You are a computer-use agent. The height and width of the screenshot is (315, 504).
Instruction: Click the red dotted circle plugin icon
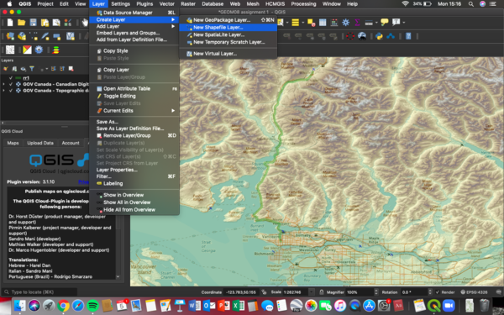click(x=350, y=36)
